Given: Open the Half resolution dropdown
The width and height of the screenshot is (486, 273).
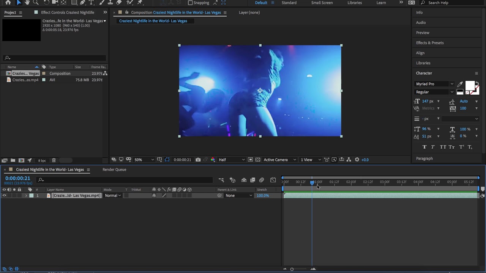Looking at the screenshot, I should (x=232, y=160).
